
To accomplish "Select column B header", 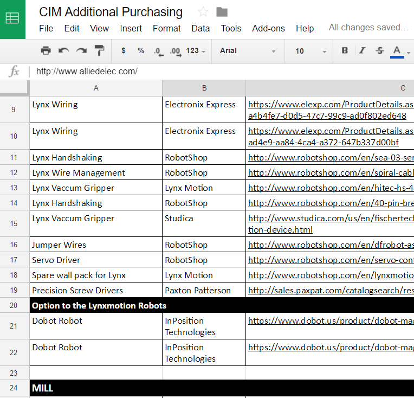I will (204, 88).
